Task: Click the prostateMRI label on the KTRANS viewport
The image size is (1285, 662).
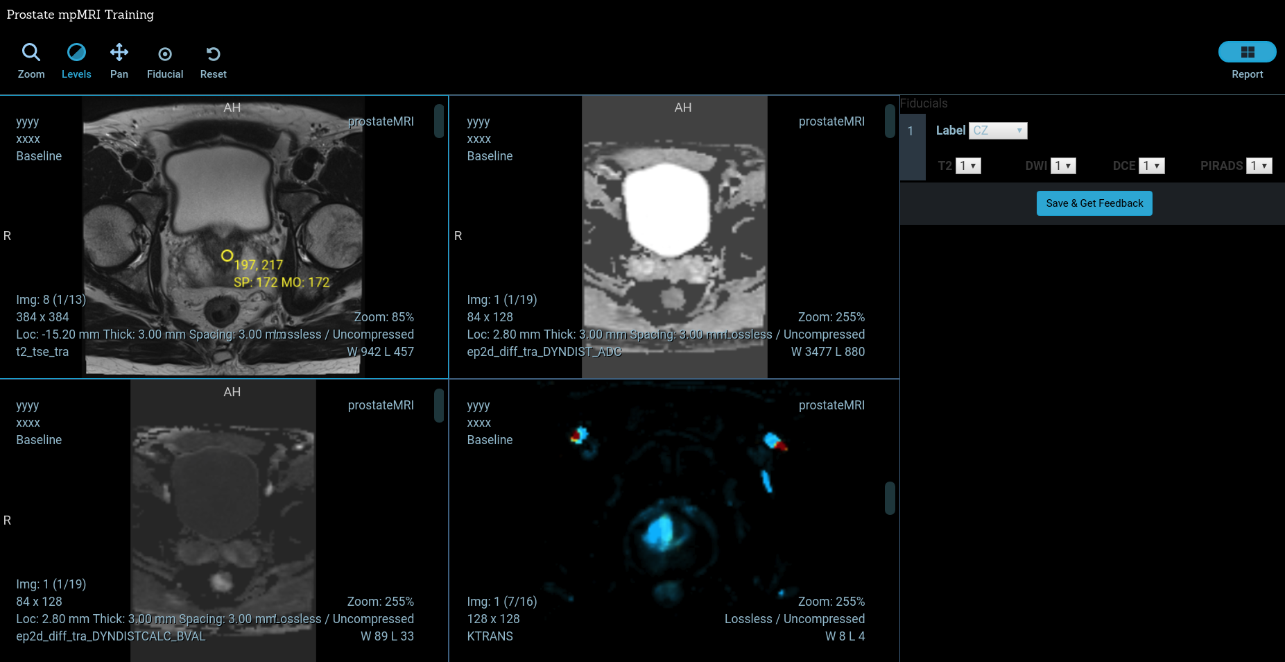Action: [831, 405]
